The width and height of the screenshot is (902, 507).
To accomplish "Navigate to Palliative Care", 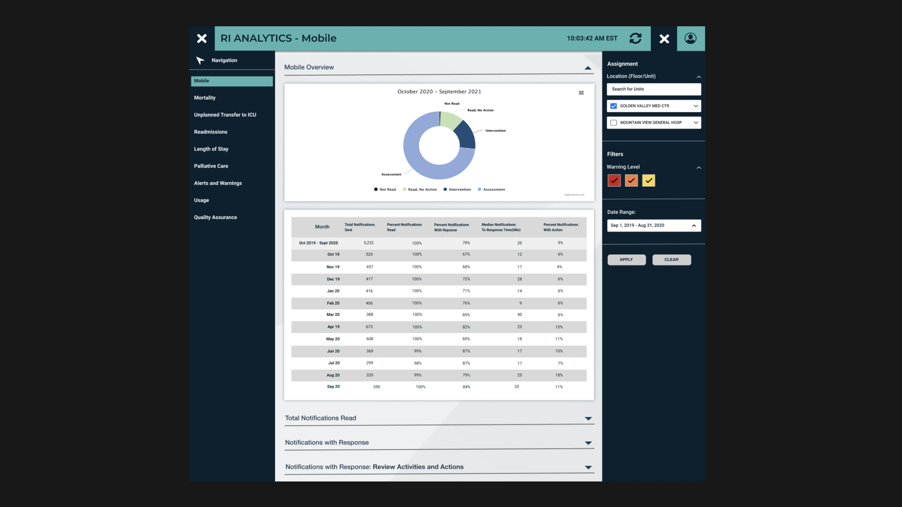I will (211, 166).
